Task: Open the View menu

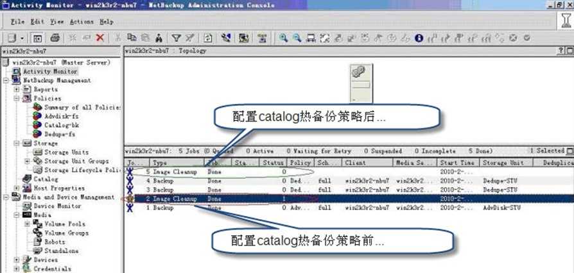Action: coord(57,22)
